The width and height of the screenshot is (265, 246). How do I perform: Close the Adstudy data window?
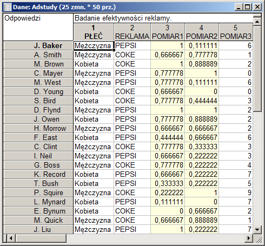(x=257, y=7)
